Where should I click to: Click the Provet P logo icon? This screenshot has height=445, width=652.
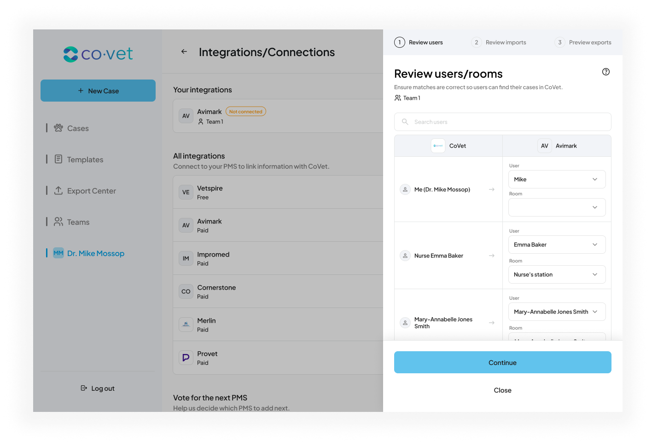(x=186, y=358)
